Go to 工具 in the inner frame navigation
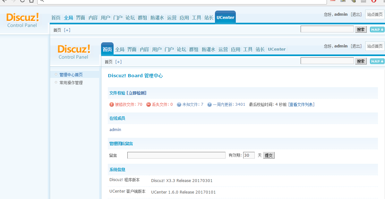385x199 pixels. (248, 49)
